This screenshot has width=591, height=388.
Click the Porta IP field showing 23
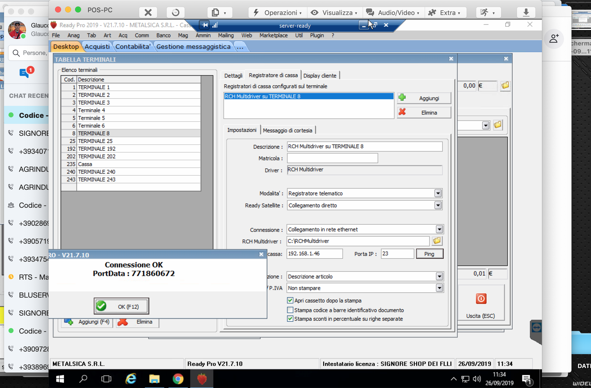[397, 254]
